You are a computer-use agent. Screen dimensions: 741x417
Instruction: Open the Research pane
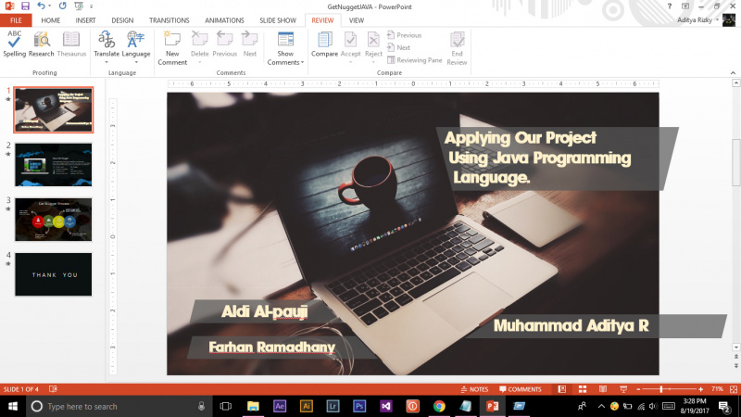tap(41, 43)
